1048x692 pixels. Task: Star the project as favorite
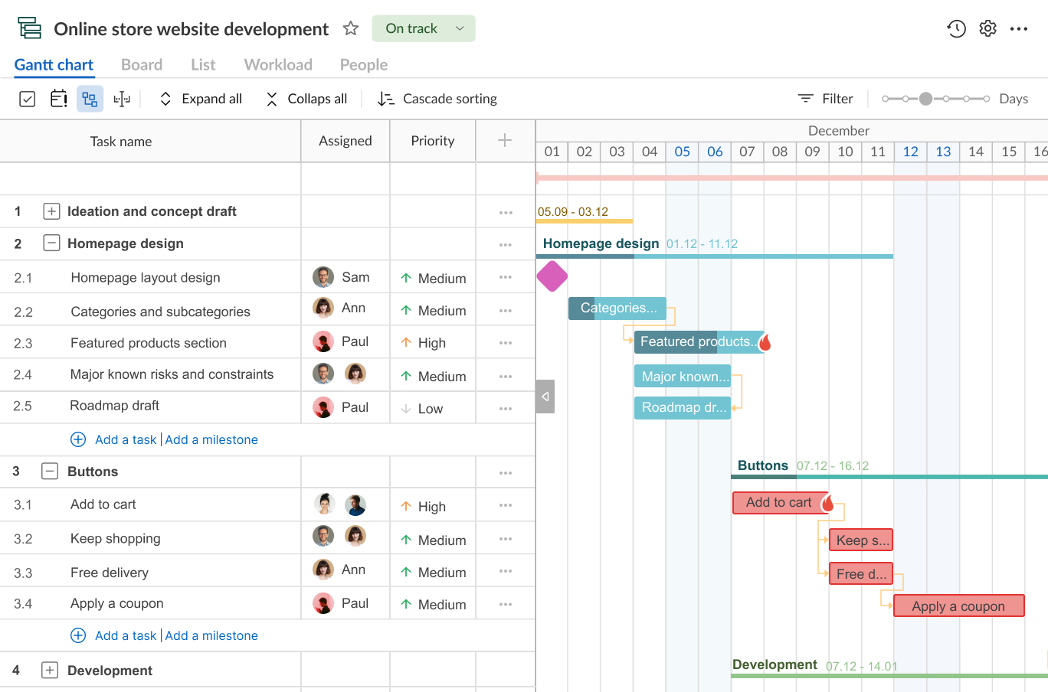pyautogui.click(x=351, y=29)
